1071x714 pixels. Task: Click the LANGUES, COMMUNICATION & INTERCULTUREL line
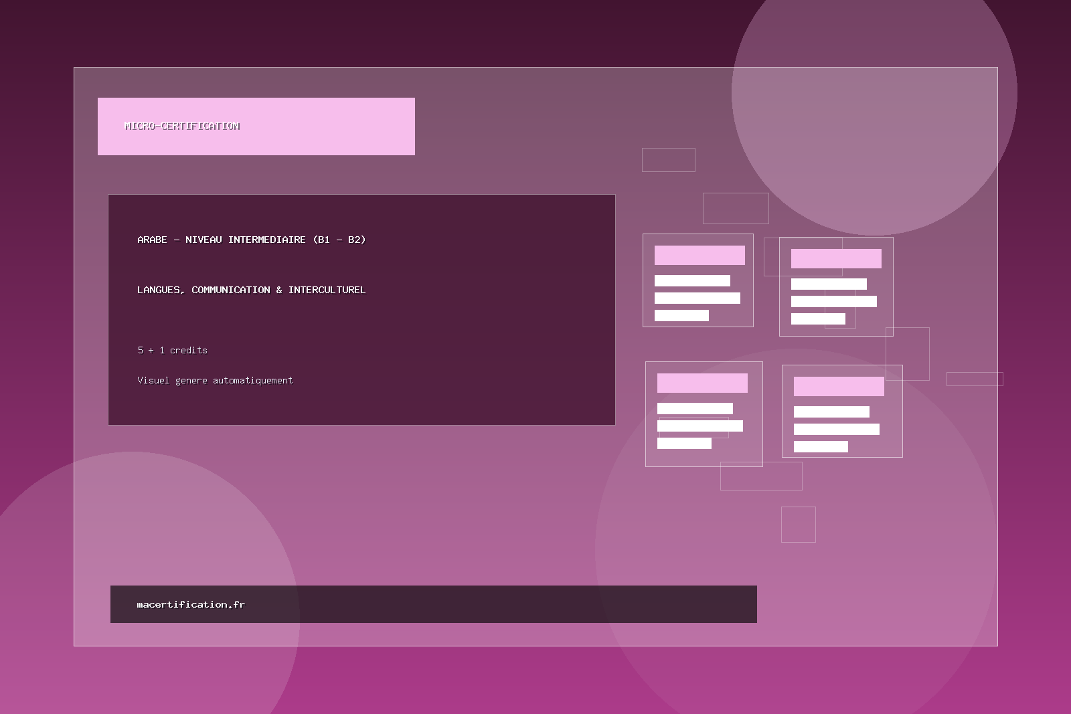point(251,290)
